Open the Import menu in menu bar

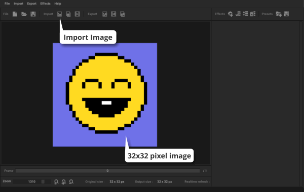point(18,4)
